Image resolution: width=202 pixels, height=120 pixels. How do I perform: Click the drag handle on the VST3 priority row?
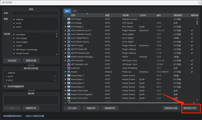pyautogui.click(x=55, y=76)
